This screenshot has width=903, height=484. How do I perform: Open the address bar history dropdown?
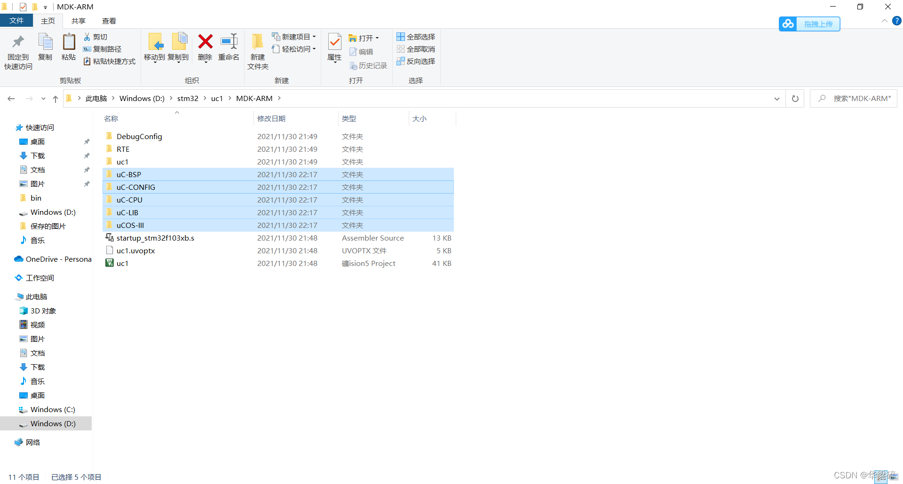(x=777, y=99)
